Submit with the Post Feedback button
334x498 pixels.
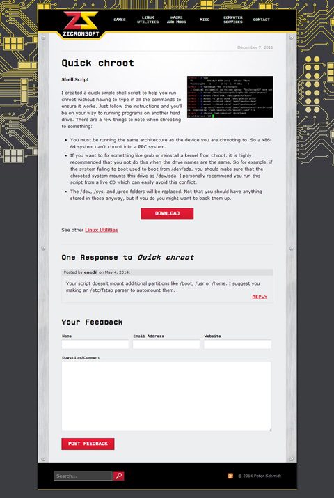point(88,444)
